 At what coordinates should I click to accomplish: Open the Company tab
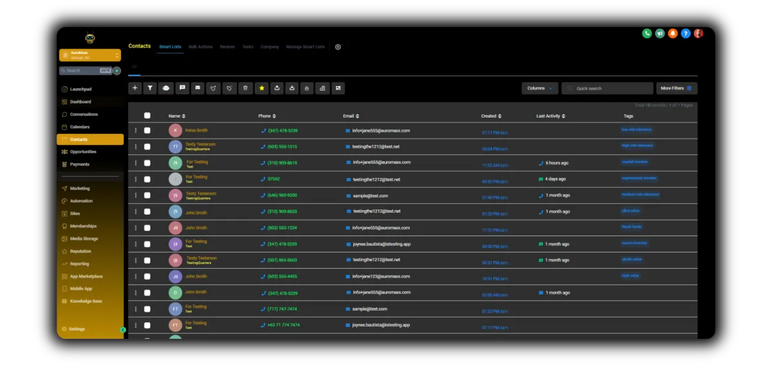coord(270,47)
